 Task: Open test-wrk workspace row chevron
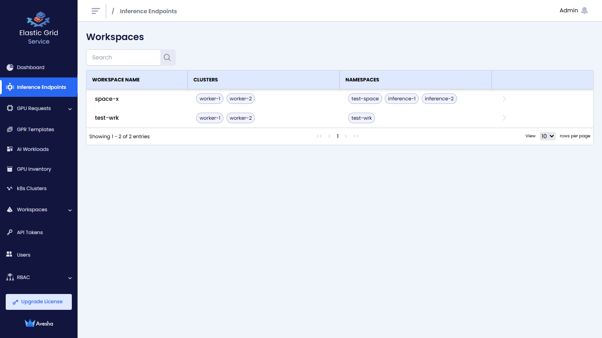tap(505, 118)
